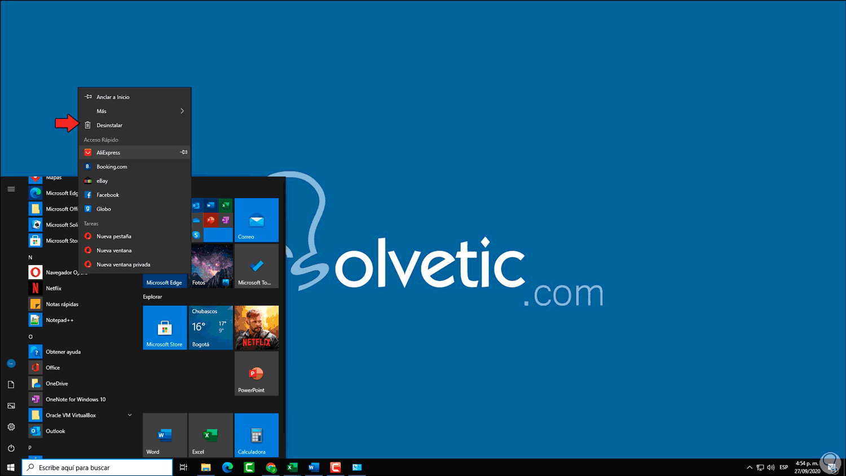Launch Word from its Start tile
846x476 pixels.
pos(165,435)
